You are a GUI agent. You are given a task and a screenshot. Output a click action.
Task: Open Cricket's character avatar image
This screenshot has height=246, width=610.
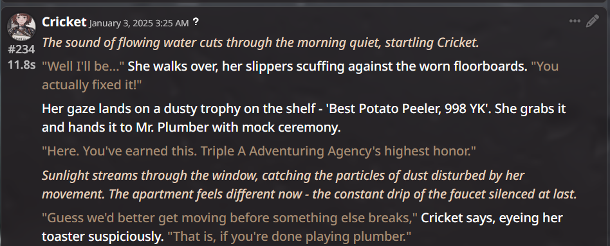point(21,27)
